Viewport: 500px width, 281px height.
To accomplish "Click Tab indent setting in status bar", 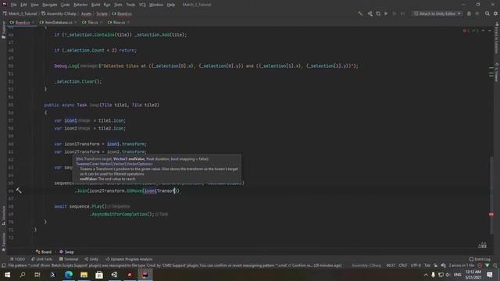I will coord(427,265).
